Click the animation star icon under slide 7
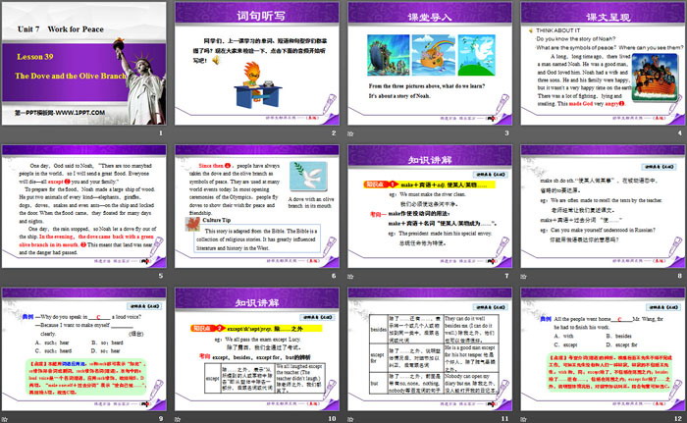 (x=350, y=276)
